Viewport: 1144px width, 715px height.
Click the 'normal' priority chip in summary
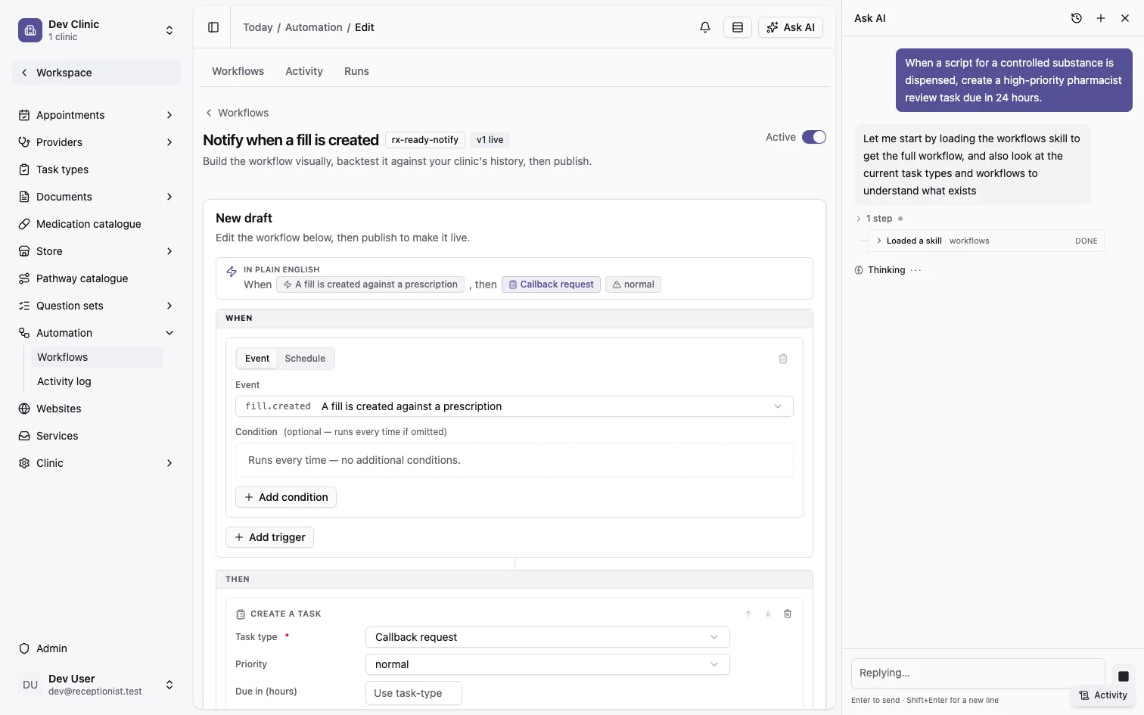[633, 284]
